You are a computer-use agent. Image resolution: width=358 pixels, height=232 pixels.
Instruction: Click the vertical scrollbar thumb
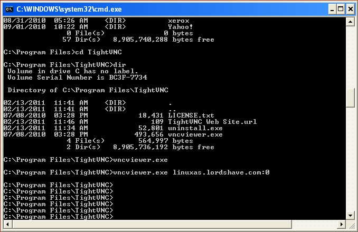coord(350,98)
